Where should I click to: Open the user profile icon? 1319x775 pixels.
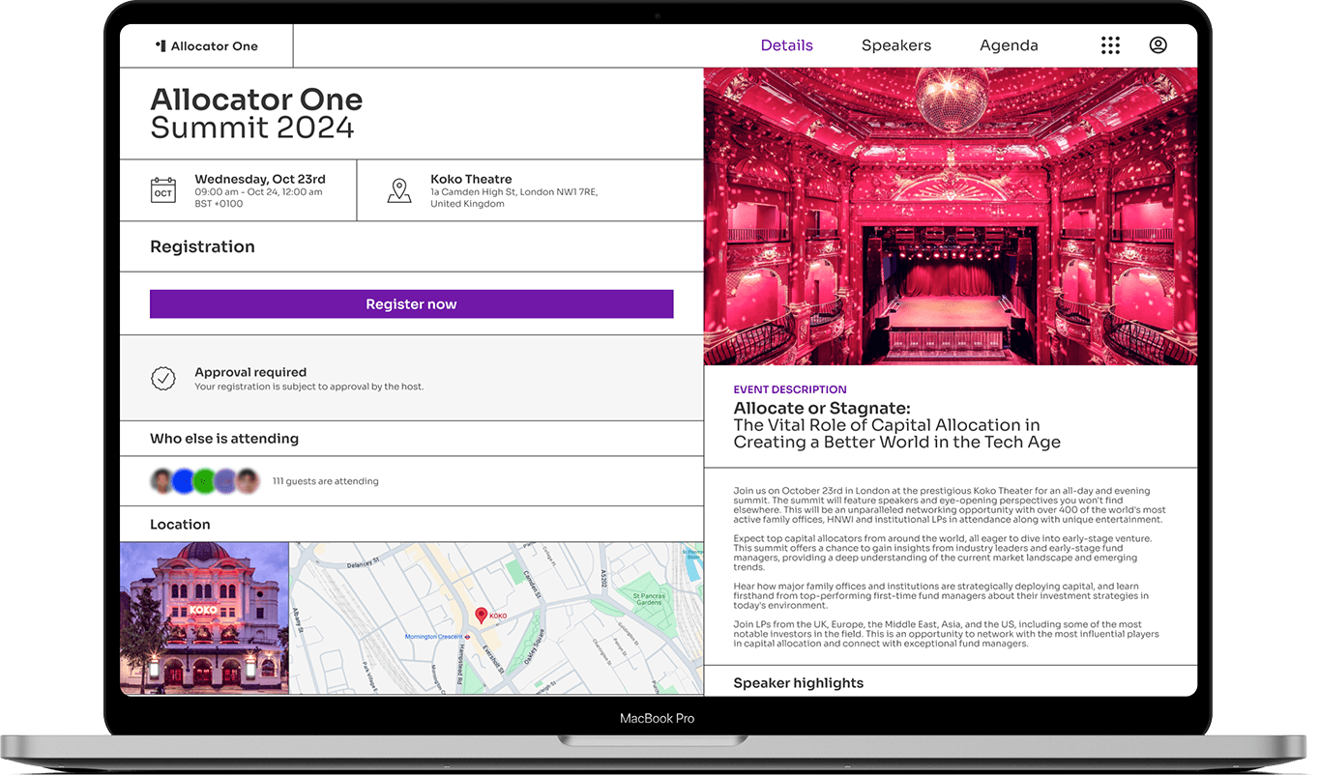[1158, 45]
